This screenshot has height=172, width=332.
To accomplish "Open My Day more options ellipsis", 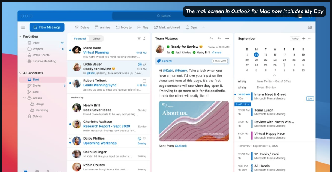I will click(x=310, y=39).
